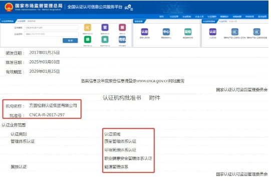Select the 管理体系认证 category row
271x181 pixels.
pyautogui.click(x=23, y=141)
